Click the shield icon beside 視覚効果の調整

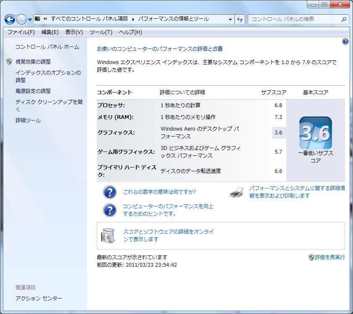(x=9, y=62)
